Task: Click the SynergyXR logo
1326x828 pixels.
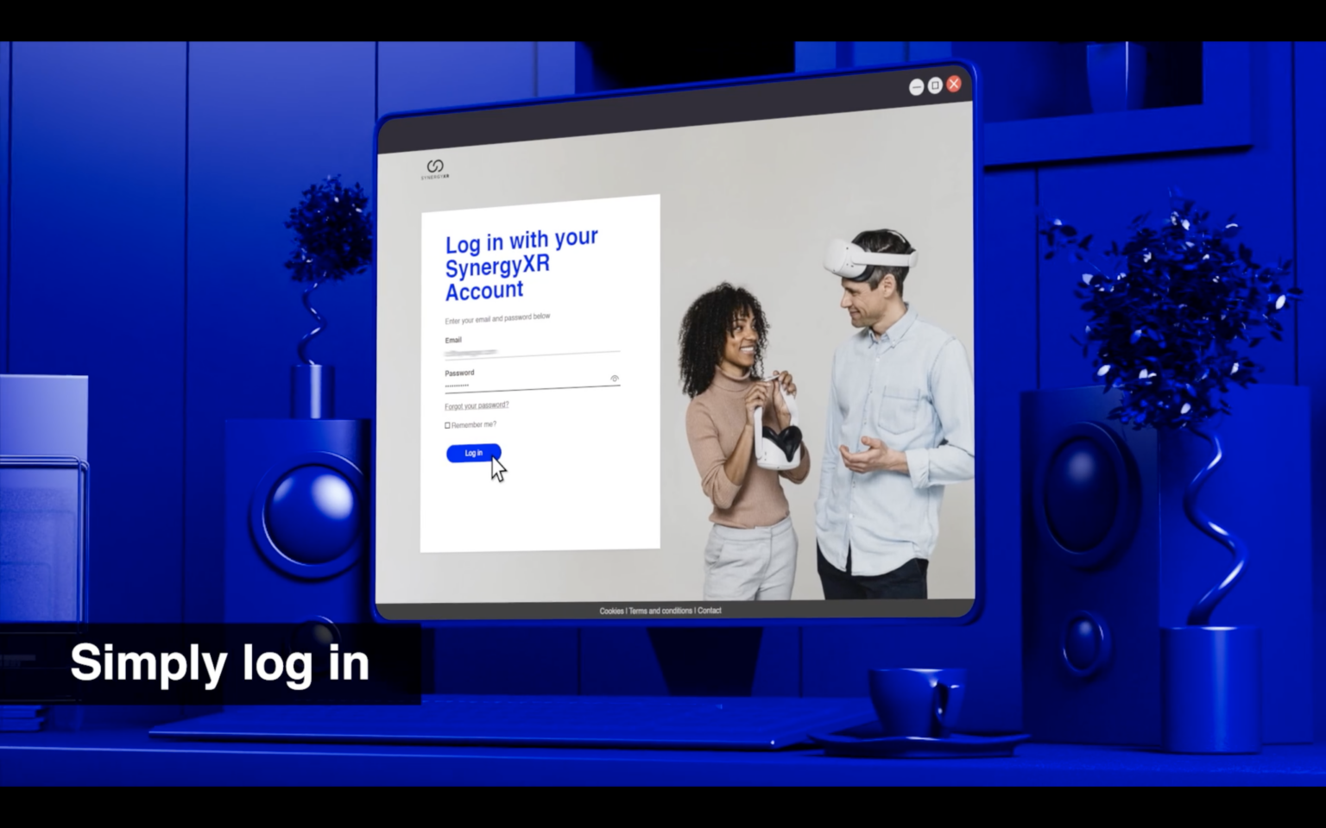Action: pyautogui.click(x=435, y=168)
